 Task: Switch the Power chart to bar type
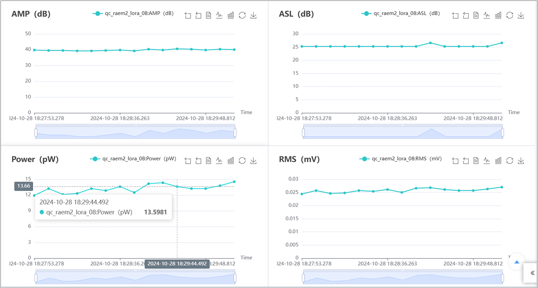pyautogui.click(x=231, y=161)
